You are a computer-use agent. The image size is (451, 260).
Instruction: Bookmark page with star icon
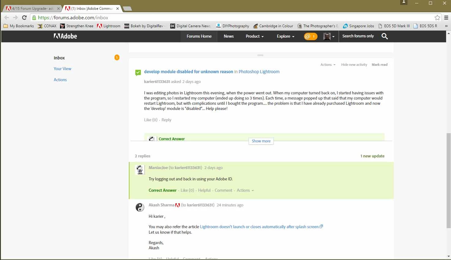[x=438, y=18]
